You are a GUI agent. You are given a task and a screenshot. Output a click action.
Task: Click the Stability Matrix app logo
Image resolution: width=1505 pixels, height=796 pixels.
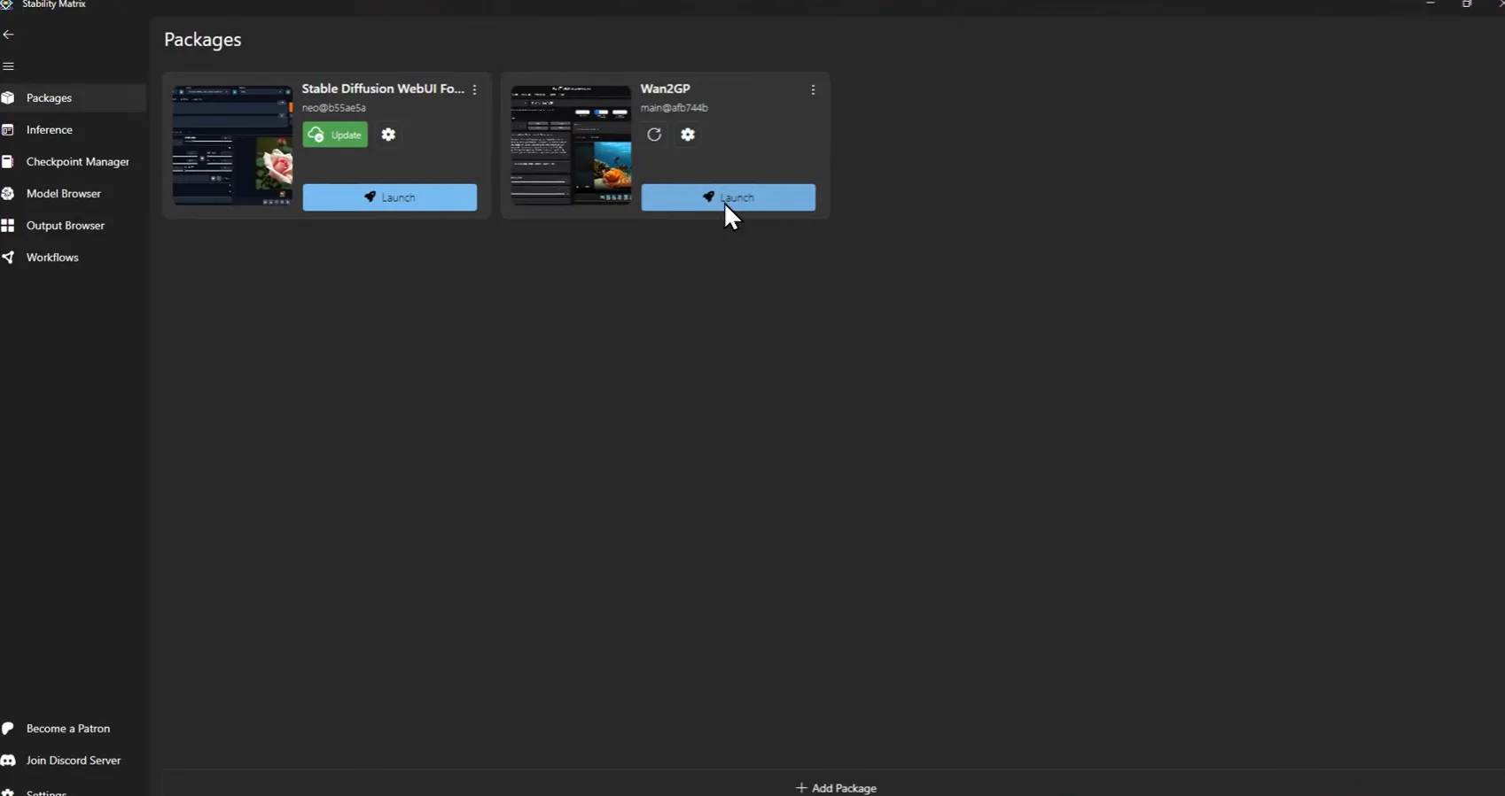[7, 4]
